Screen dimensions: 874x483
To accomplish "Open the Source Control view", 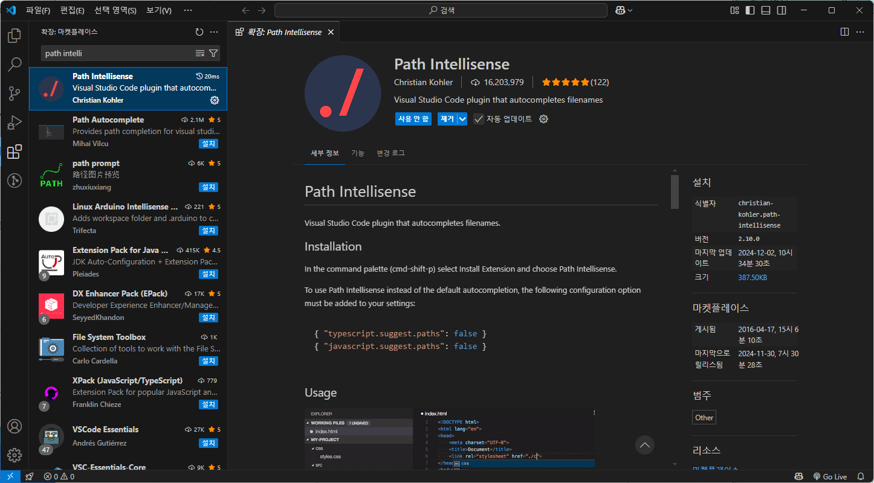I will tap(15, 93).
